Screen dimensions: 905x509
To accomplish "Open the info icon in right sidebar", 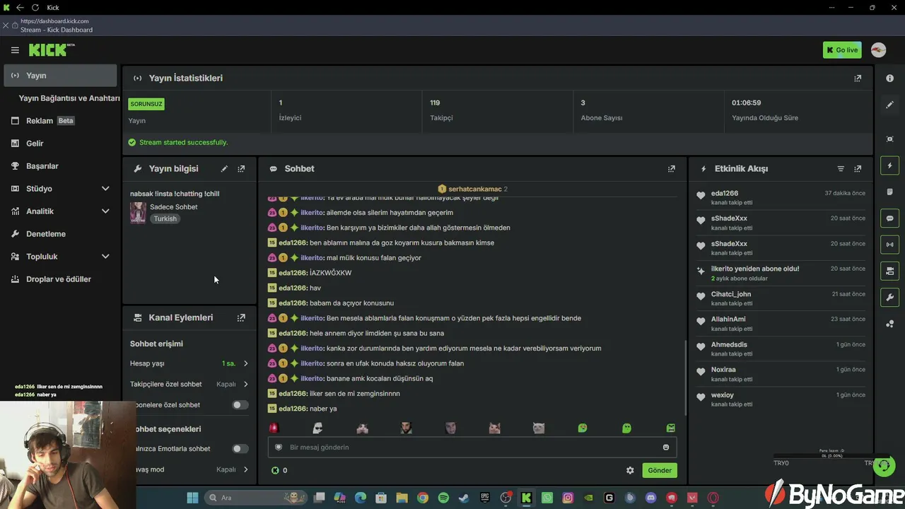I will 890,78.
